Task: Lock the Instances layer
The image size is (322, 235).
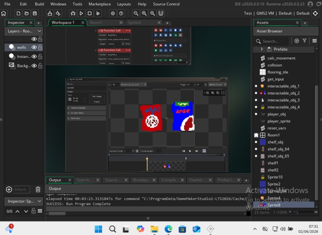Action: [40, 57]
